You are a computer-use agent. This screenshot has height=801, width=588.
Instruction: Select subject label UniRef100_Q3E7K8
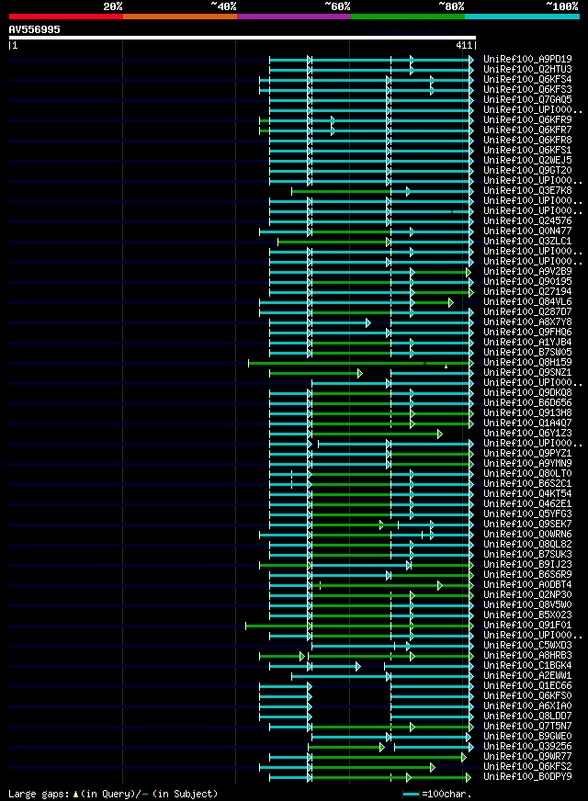(527, 190)
